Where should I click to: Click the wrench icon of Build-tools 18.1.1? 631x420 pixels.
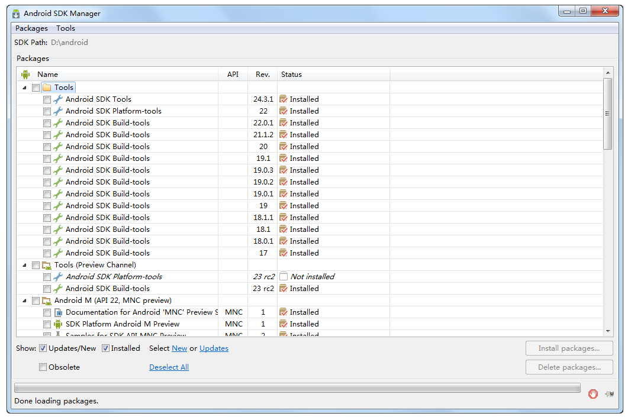coord(58,218)
